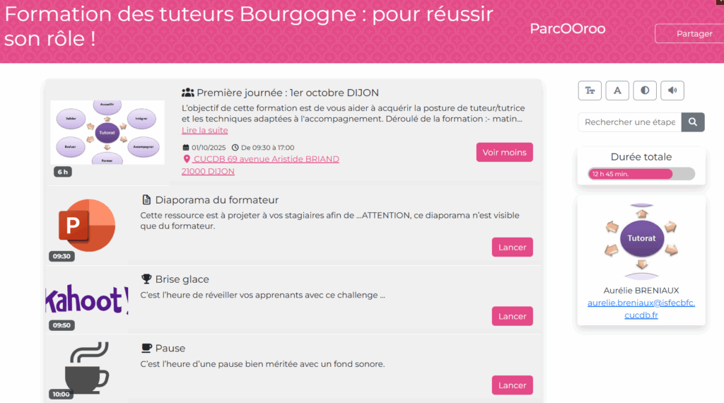This screenshot has height=403, width=724.
Task: Launch the Diaporama du formateur step
Action: [512, 247]
